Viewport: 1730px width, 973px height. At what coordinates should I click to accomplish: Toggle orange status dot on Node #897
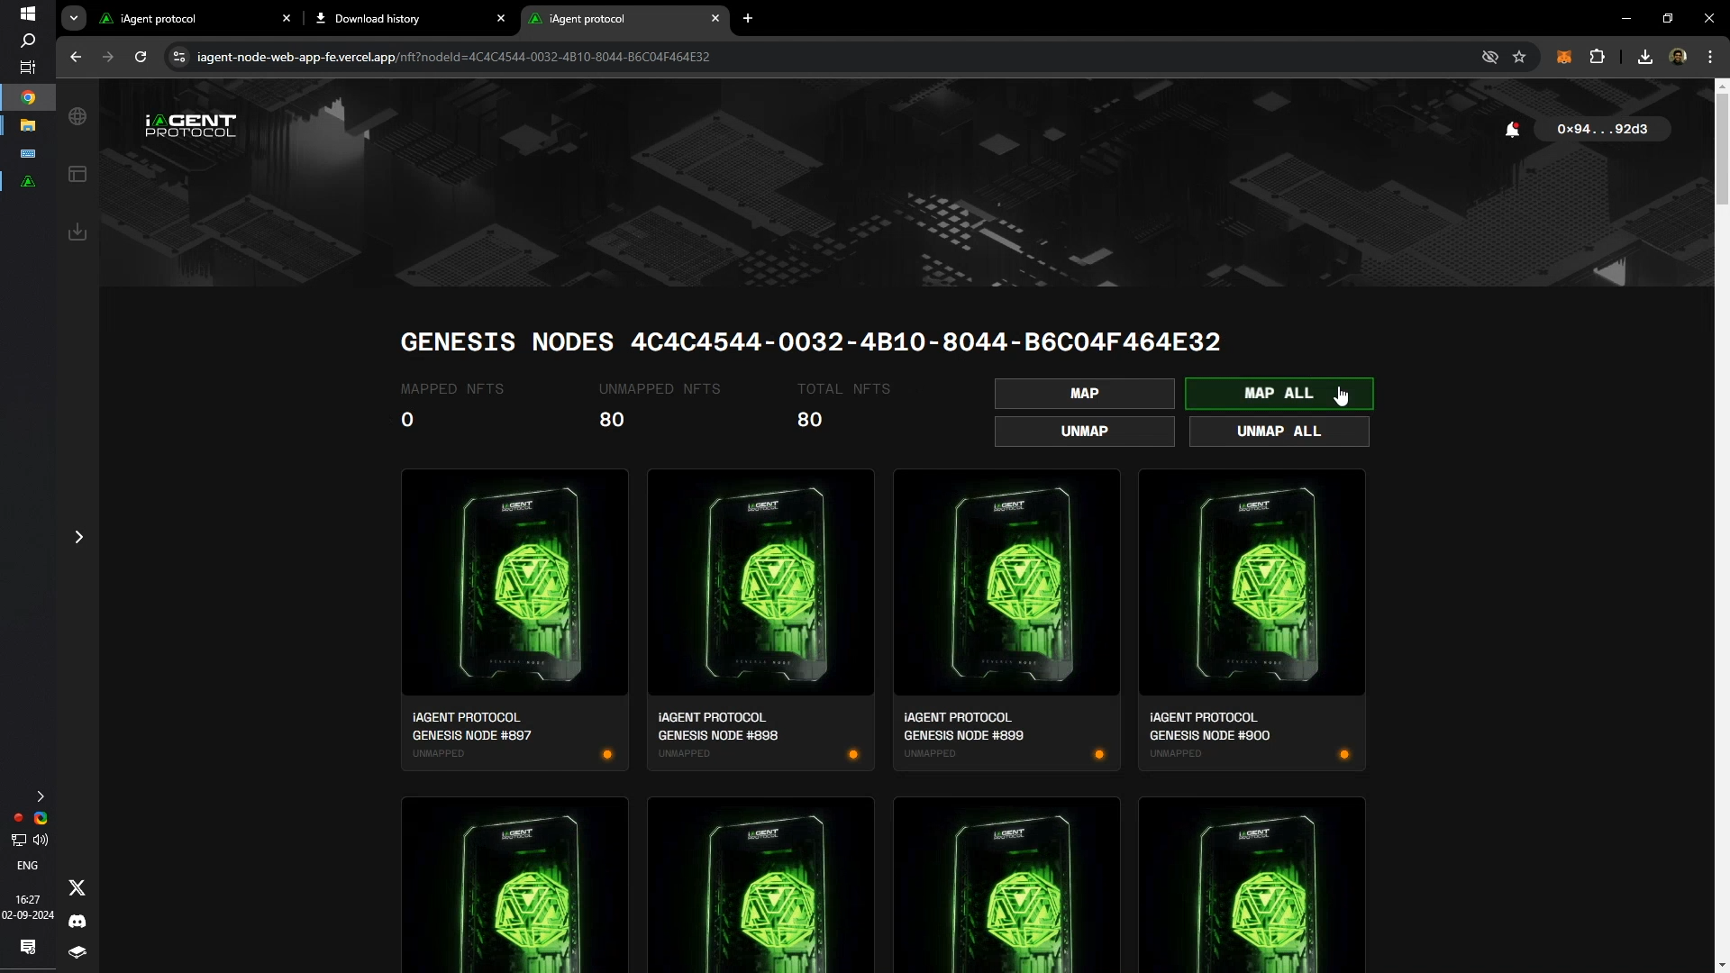607,754
